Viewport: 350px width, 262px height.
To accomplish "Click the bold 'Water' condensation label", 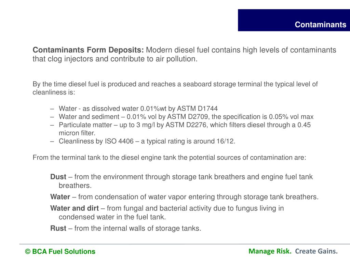I will pyautogui.click(x=60, y=197).
